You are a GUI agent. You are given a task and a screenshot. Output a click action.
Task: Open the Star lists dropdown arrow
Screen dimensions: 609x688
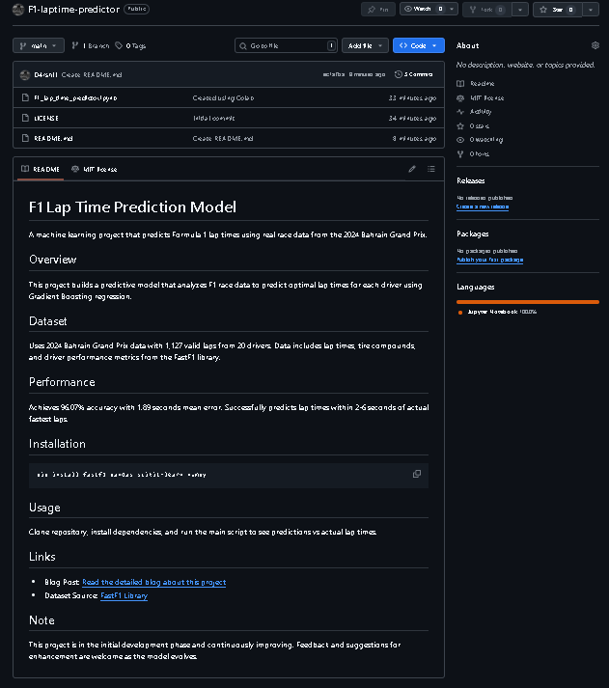591,10
